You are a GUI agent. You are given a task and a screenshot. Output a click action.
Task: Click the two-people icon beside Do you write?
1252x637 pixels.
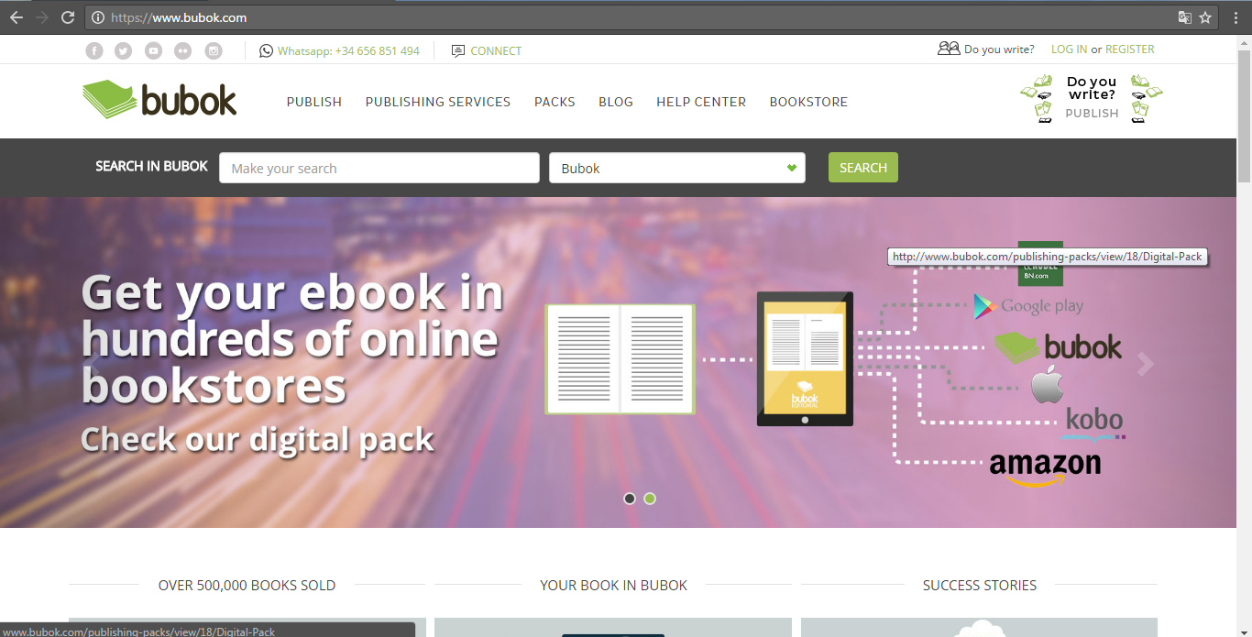[949, 49]
